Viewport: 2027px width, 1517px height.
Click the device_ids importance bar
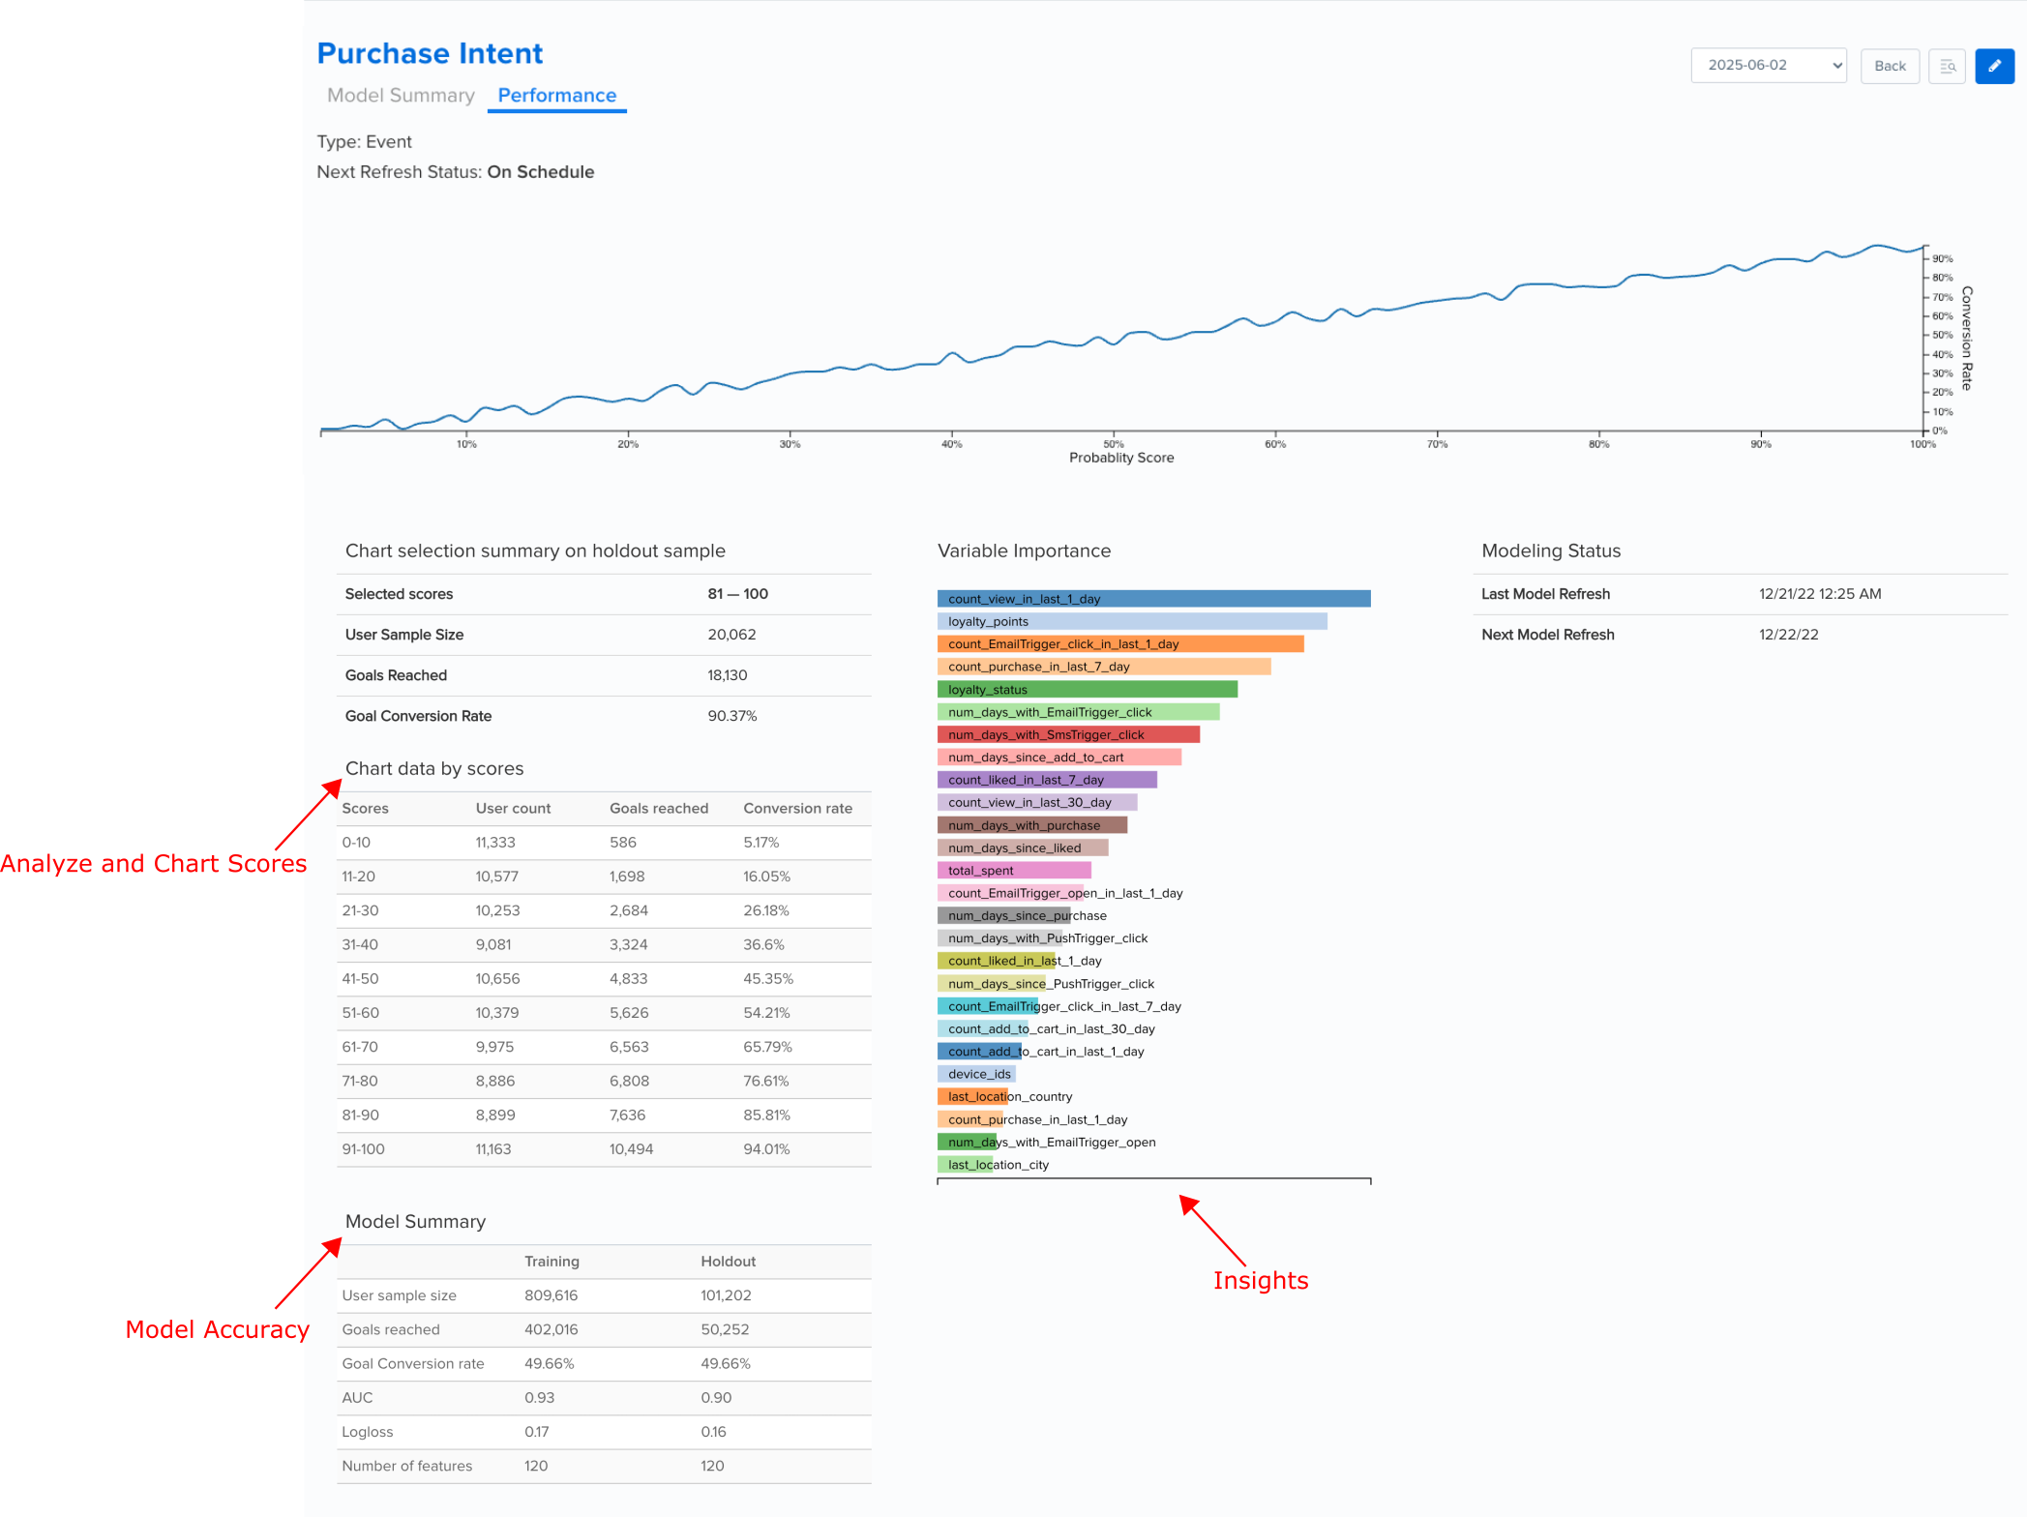click(976, 1074)
